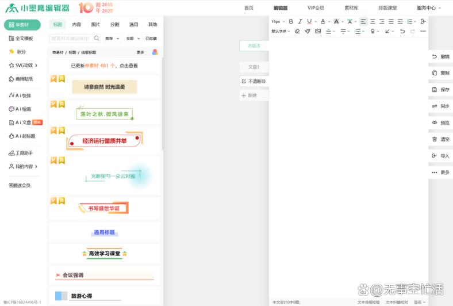This screenshot has width=453, height=306.
Task: Select 经济运行量质并举 title template
Action: (x=104, y=141)
